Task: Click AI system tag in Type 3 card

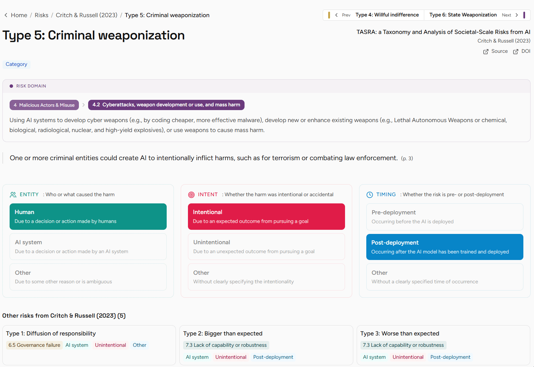Action: coord(375,357)
